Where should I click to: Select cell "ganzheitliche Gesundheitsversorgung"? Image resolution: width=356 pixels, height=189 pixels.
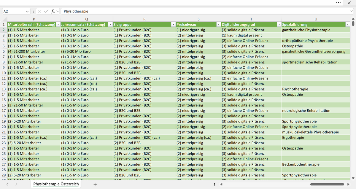tap(316, 51)
